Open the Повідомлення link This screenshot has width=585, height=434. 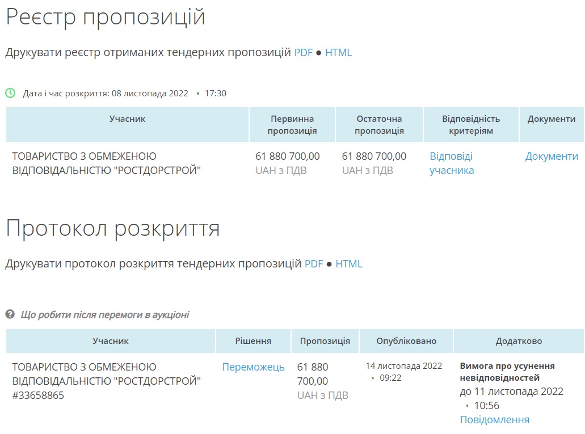coord(494,420)
